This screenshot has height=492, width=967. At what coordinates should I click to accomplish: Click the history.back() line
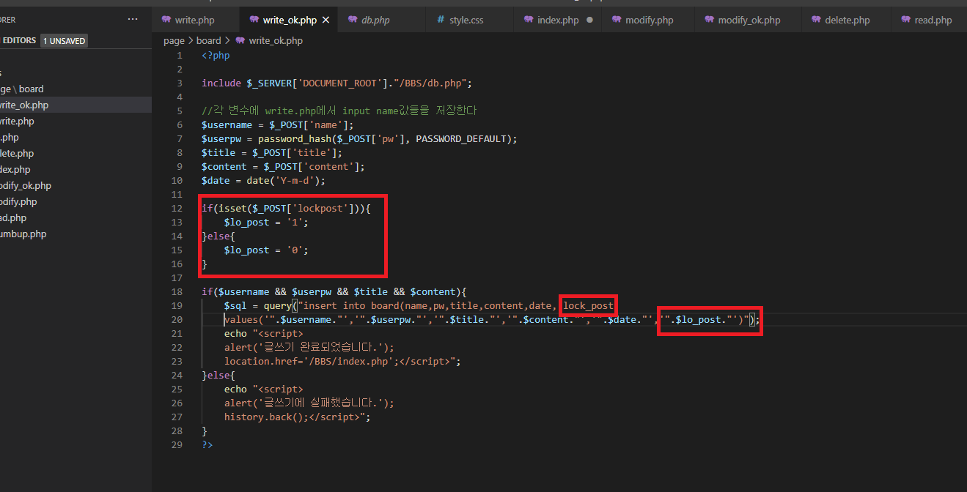pyautogui.click(x=297, y=417)
